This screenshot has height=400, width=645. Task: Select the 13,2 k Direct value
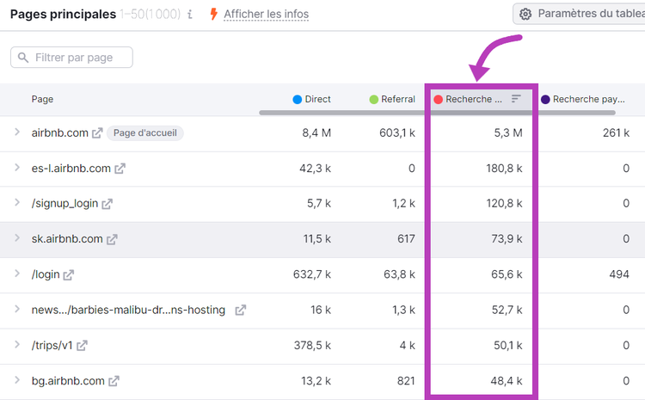click(316, 381)
